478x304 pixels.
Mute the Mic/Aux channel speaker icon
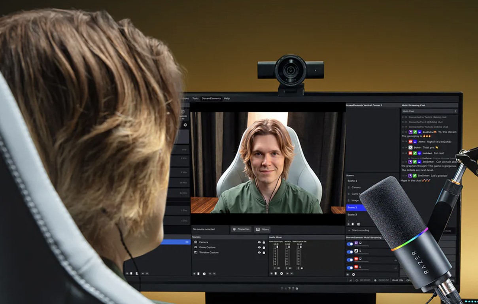pos(291,268)
